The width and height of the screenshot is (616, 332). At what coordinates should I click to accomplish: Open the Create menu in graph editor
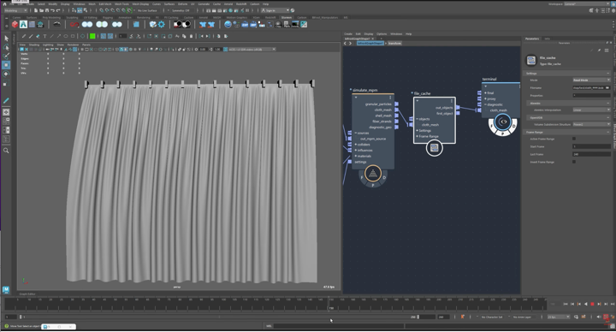(348, 34)
